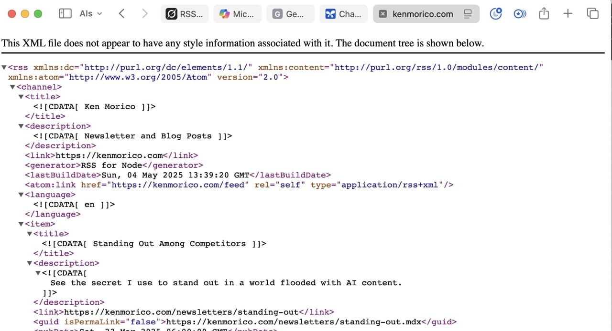The image size is (612, 331).
Task: Open a new tab with the plus icon
Action: point(568,14)
